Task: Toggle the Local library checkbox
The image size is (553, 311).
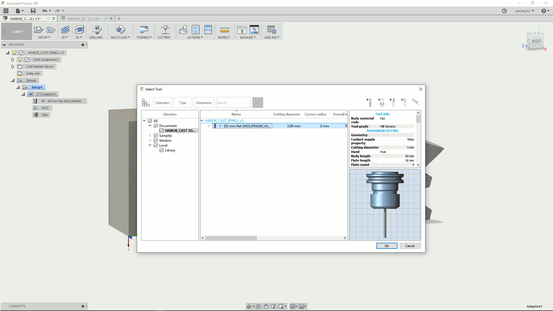Action: point(156,145)
